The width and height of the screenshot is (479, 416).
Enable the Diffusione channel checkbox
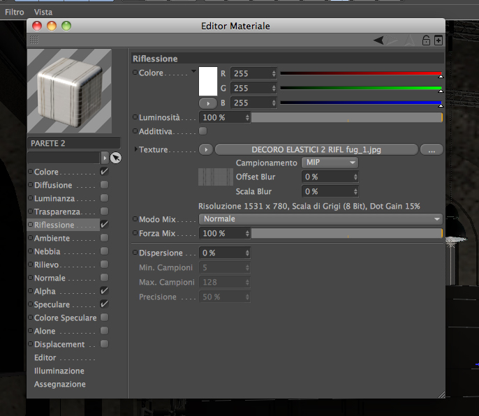click(105, 185)
